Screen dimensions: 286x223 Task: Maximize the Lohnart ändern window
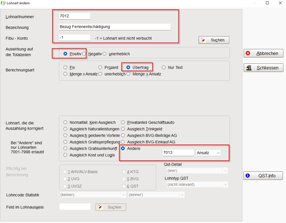click(267, 3)
